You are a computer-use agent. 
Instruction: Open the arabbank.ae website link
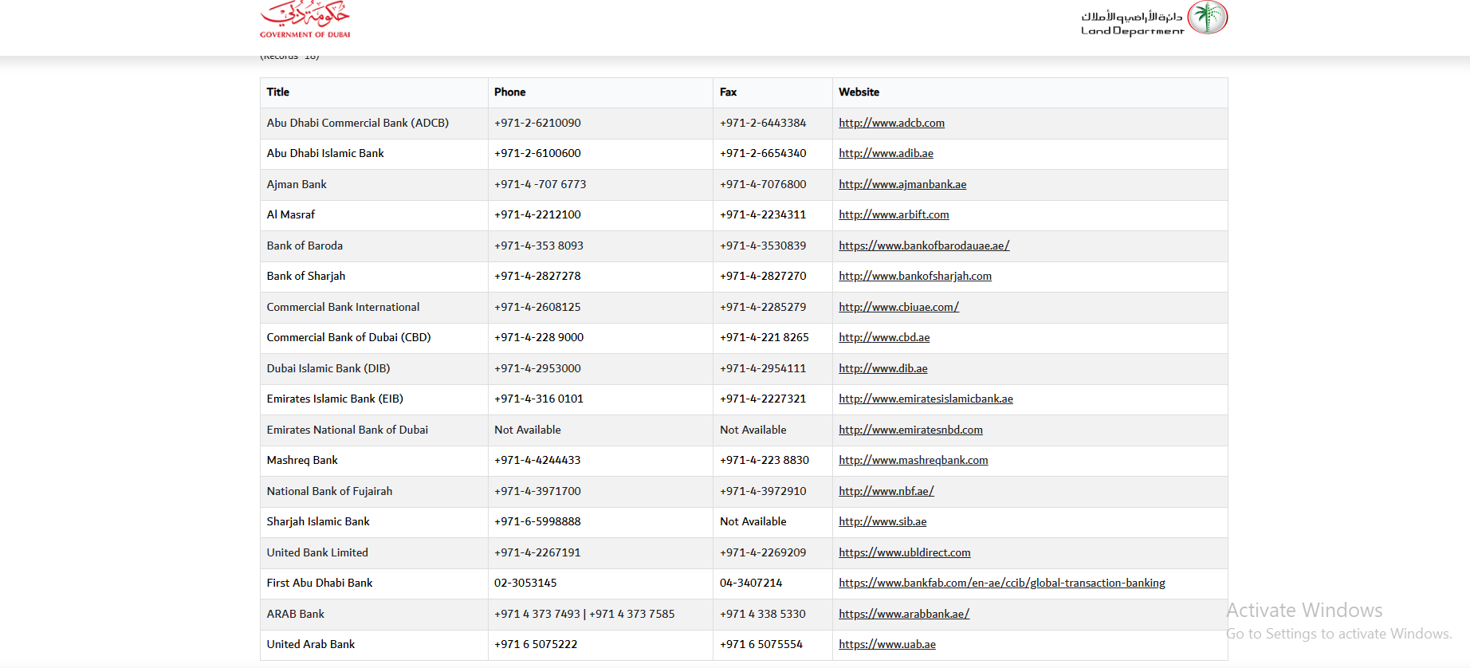[904, 614]
